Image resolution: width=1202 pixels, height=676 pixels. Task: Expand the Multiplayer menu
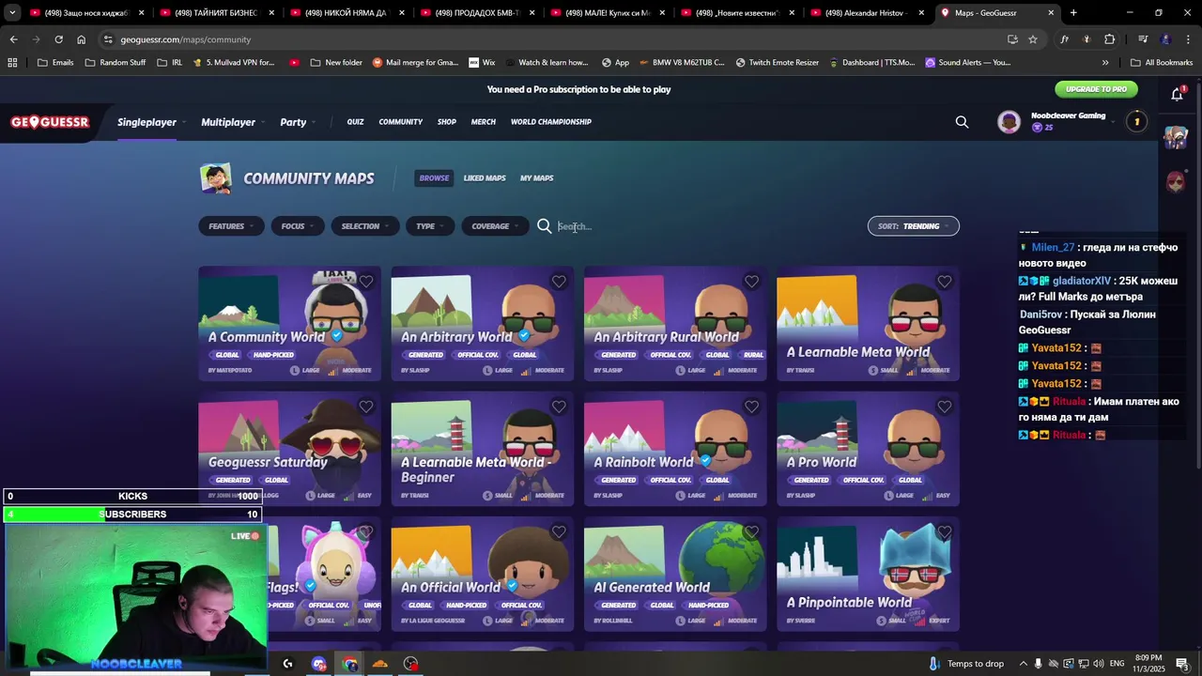tap(232, 122)
